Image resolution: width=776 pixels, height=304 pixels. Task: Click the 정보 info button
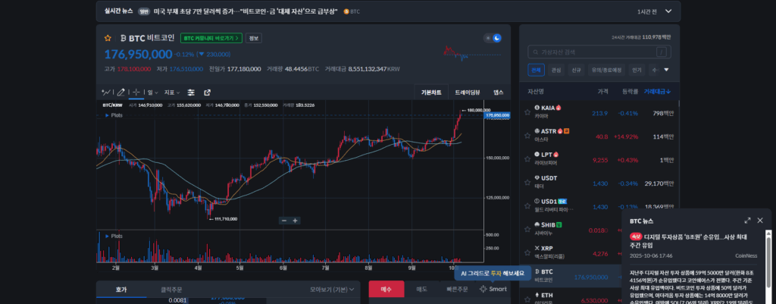[254, 38]
